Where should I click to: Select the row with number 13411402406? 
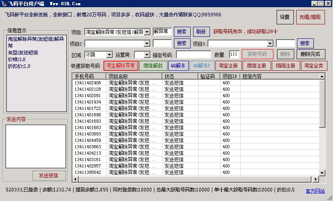[195, 83]
